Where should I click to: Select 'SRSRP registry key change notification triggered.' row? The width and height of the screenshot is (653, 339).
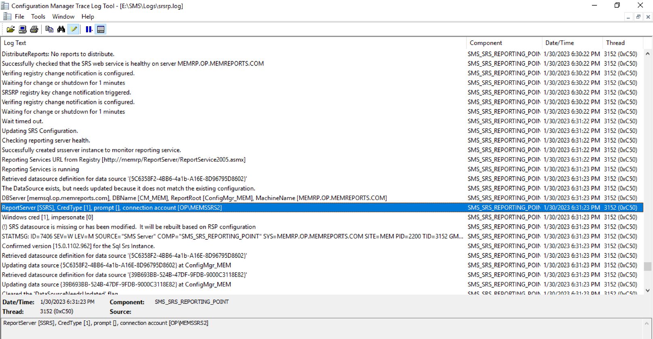(x=322, y=92)
